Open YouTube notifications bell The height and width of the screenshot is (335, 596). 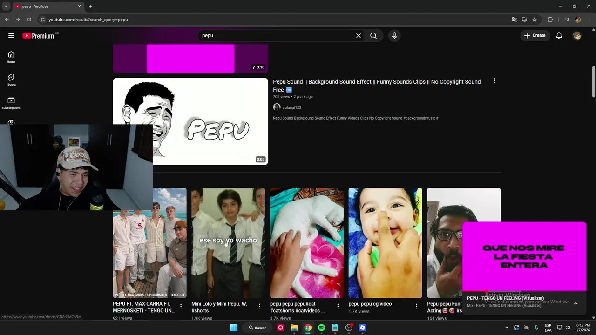559,35
